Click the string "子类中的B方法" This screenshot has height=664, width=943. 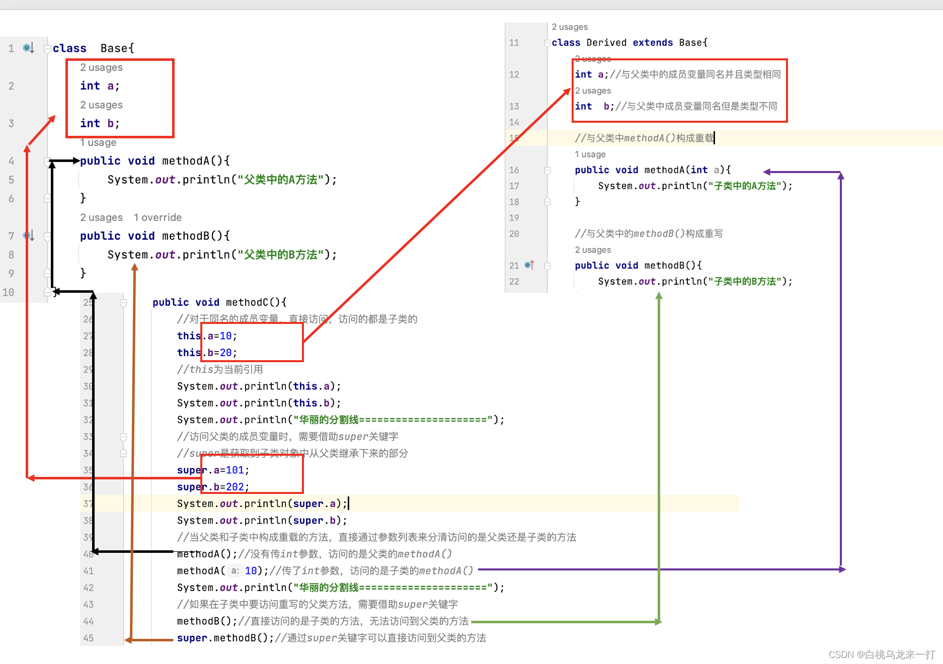pos(745,282)
